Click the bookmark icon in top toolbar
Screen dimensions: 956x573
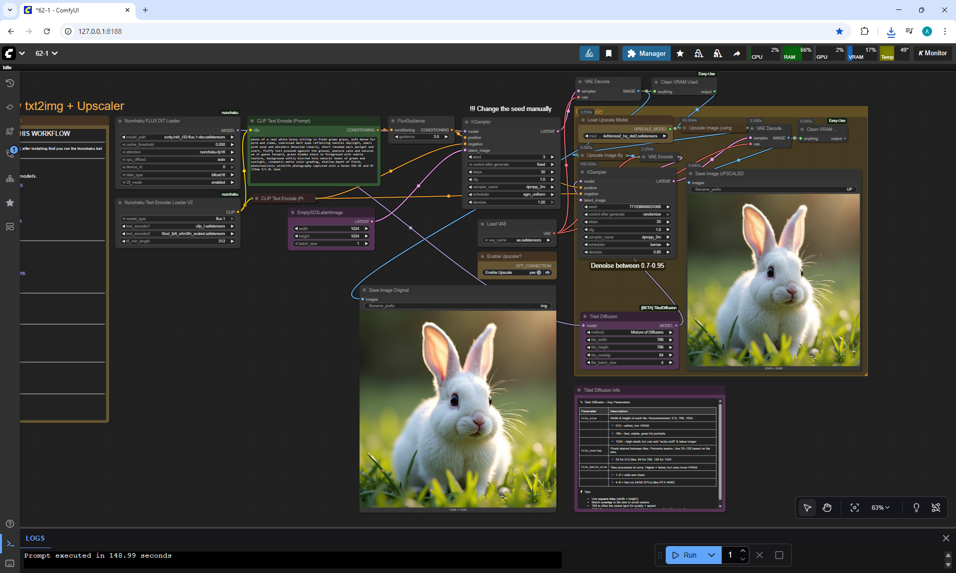pyautogui.click(x=608, y=53)
